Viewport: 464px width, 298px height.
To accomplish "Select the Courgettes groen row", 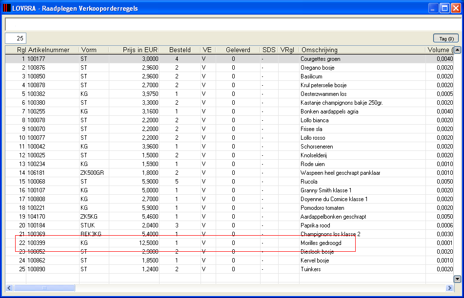I will (x=229, y=59).
